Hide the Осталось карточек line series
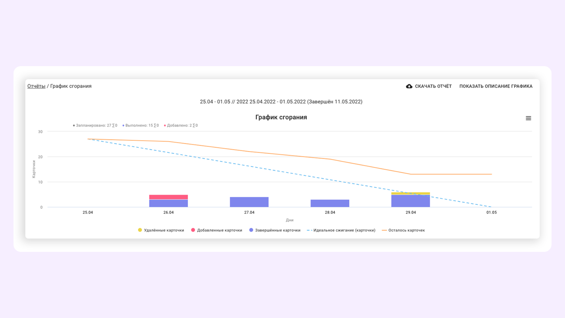 point(406,230)
